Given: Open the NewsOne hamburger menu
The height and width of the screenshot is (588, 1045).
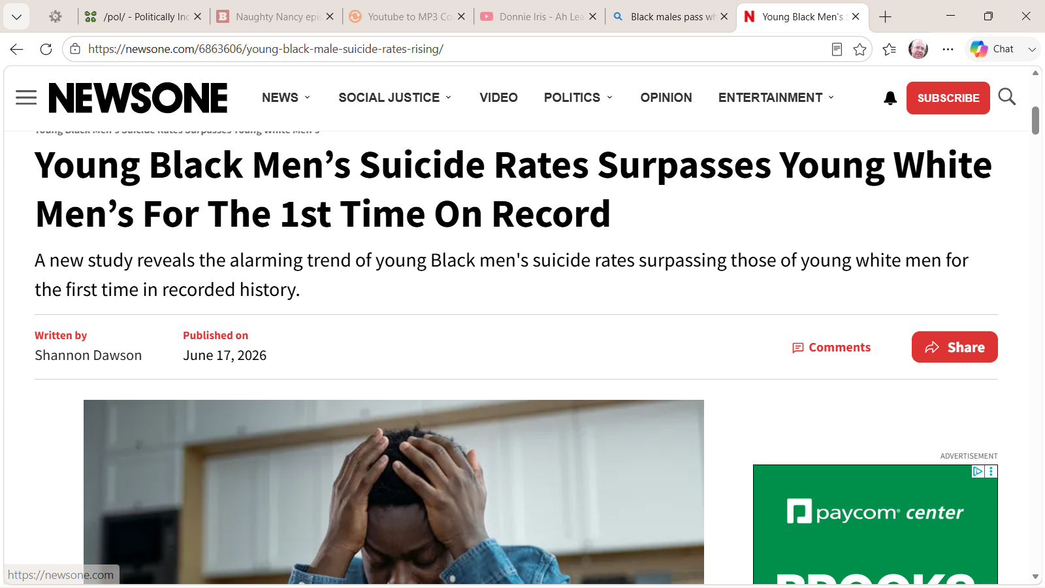Looking at the screenshot, I should pyautogui.click(x=26, y=98).
